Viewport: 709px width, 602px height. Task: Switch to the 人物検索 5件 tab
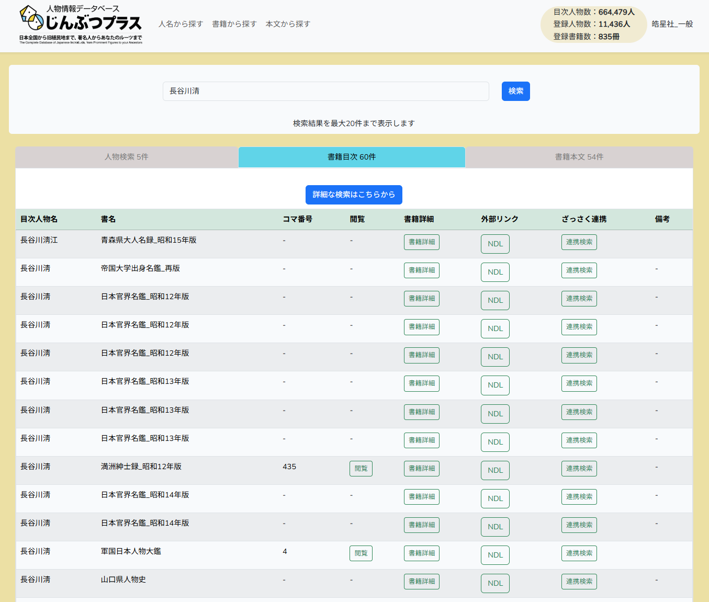point(127,157)
